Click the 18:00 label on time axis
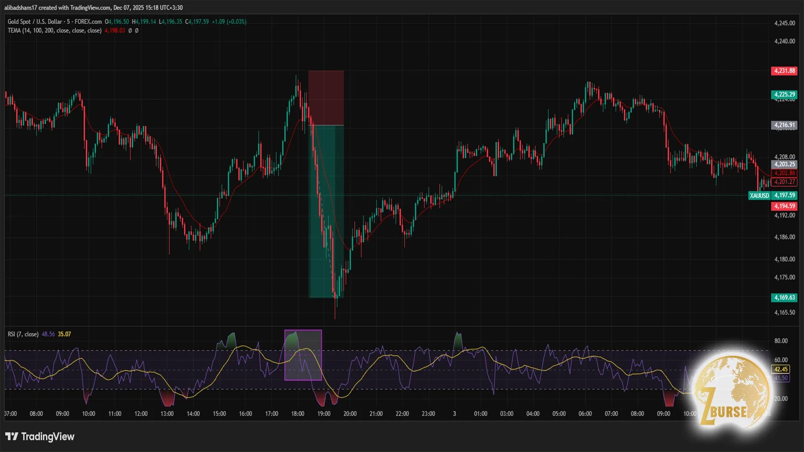The image size is (804, 452). (x=298, y=413)
